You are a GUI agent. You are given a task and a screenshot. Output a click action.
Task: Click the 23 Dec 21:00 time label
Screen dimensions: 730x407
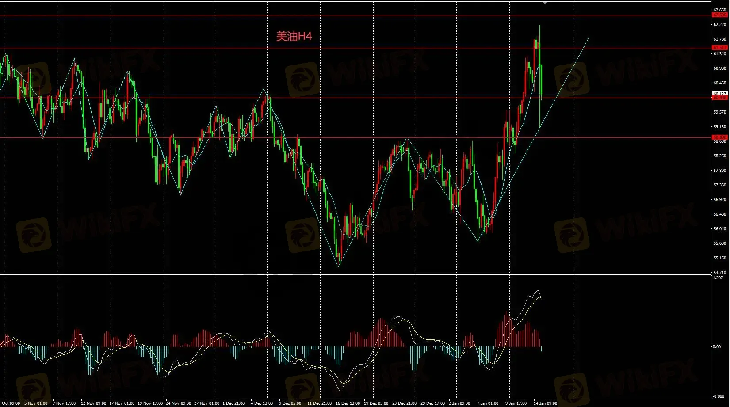click(405, 403)
